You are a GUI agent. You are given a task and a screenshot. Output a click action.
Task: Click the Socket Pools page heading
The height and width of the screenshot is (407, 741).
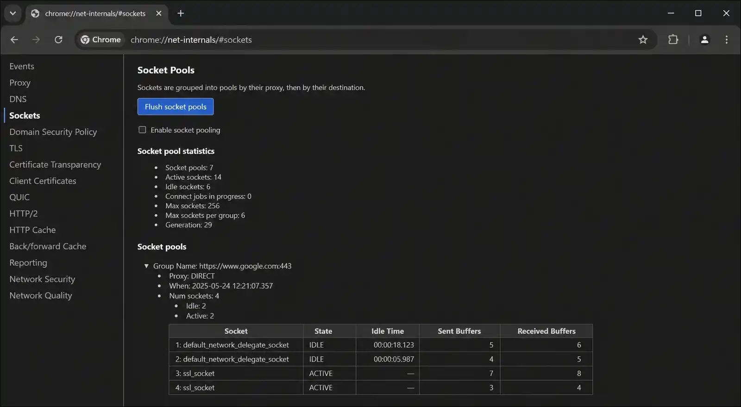point(166,70)
